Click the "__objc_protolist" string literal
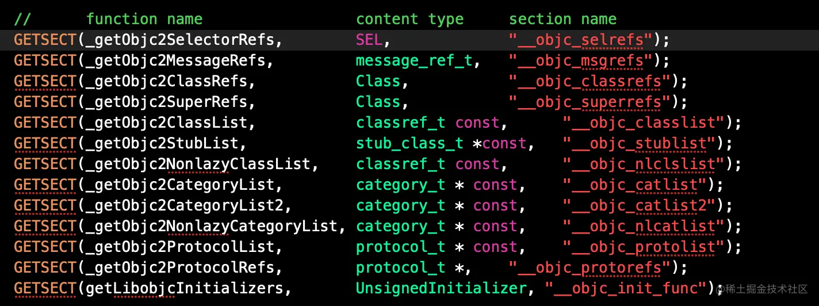This screenshot has height=306, width=819. pyautogui.click(x=644, y=247)
